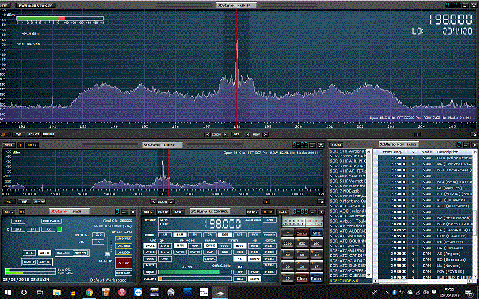Click MHz keypad button

click(316, 233)
